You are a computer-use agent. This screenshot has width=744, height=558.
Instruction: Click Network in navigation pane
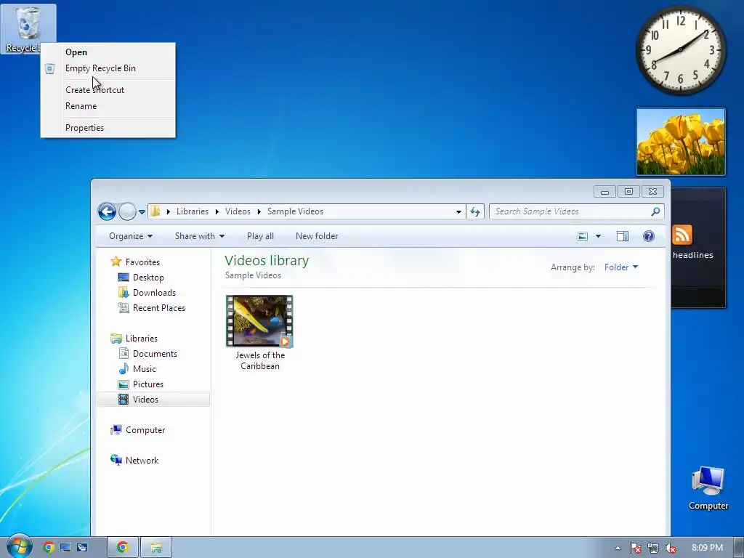pos(142,460)
